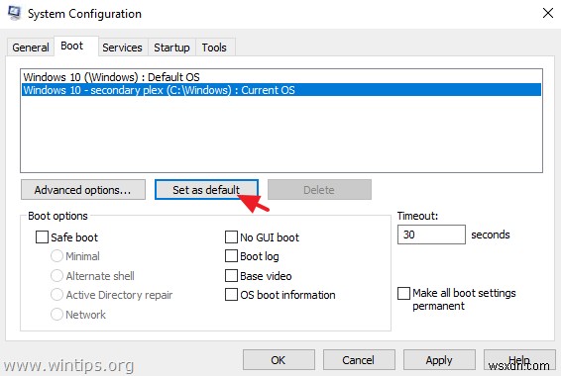The width and height of the screenshot is (561, 376).
Task: Open the Tools tab
Action: click(214, 47)
